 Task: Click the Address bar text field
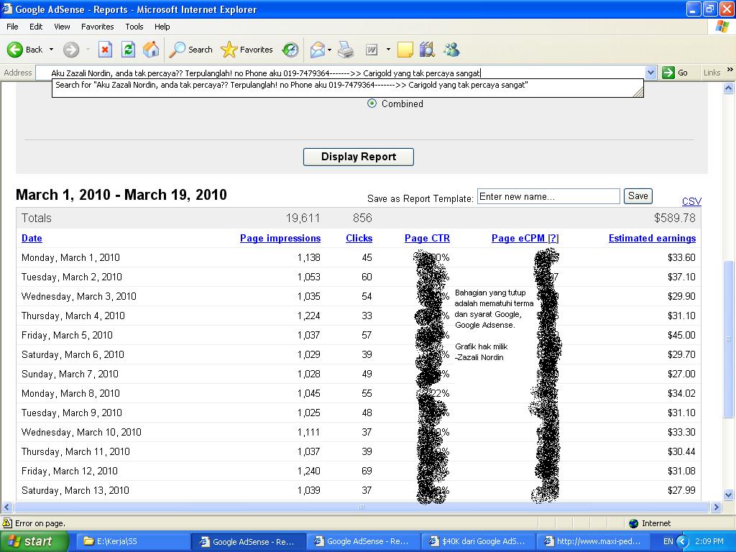(x=341, y=73)
